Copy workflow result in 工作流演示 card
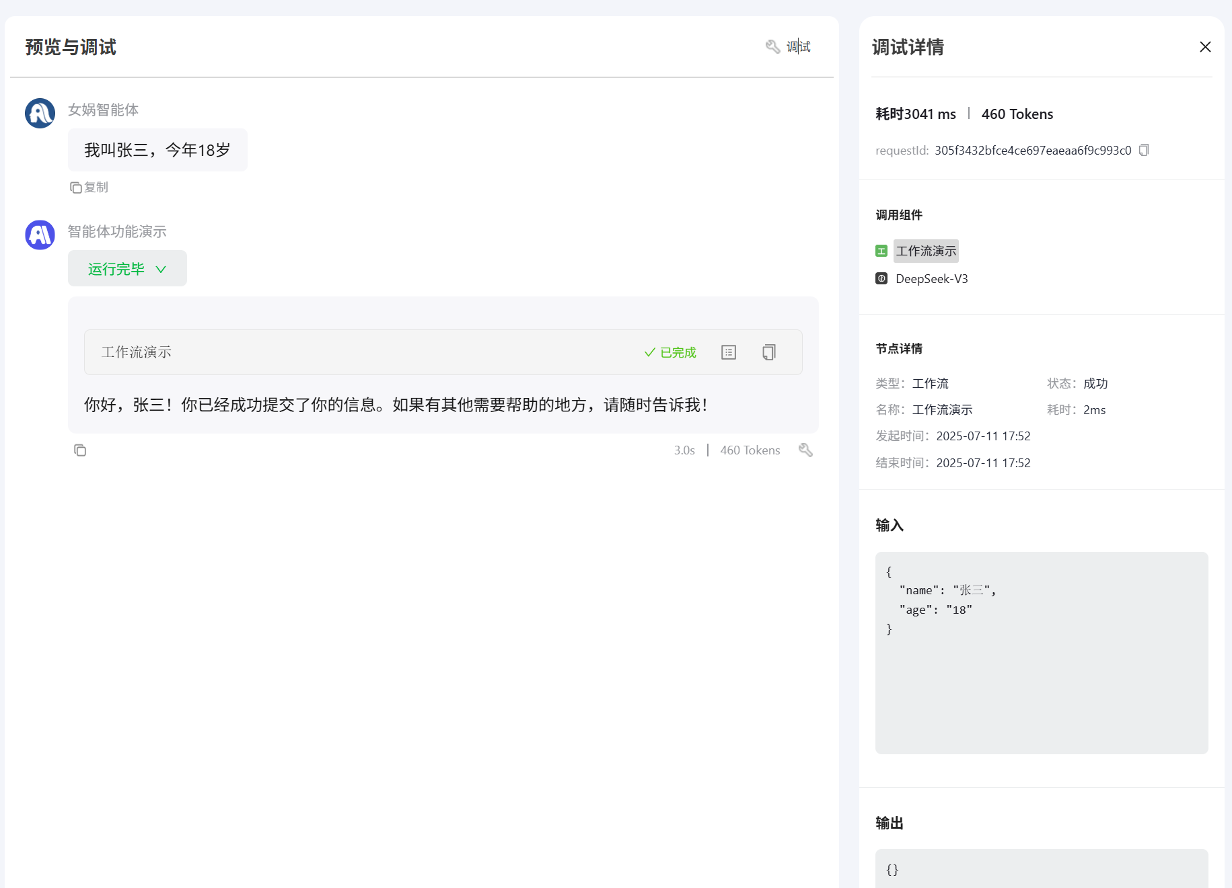 coord(768,352)
